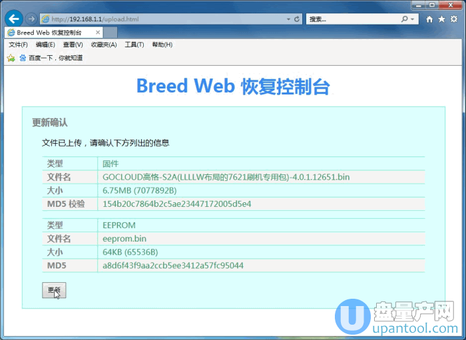The image size is (466, 340).
Task: Open the 编辑(E) menu
Action: coord(45,45)
